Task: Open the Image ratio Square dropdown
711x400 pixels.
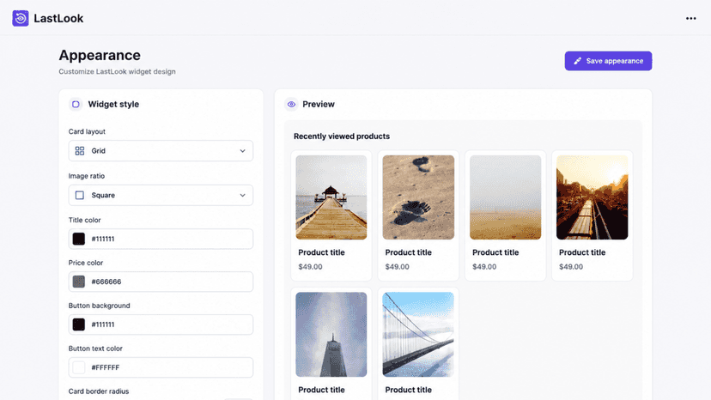Action: [x=161, y=195]
